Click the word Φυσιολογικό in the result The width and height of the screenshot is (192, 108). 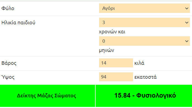(156, 96)
